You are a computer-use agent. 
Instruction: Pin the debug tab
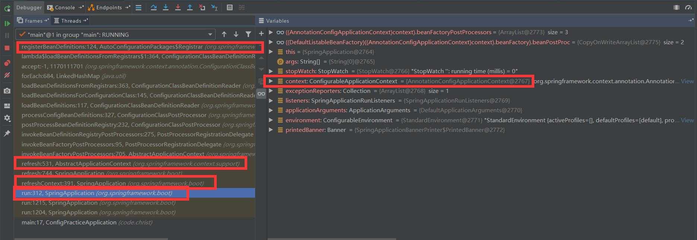[7, 133]
